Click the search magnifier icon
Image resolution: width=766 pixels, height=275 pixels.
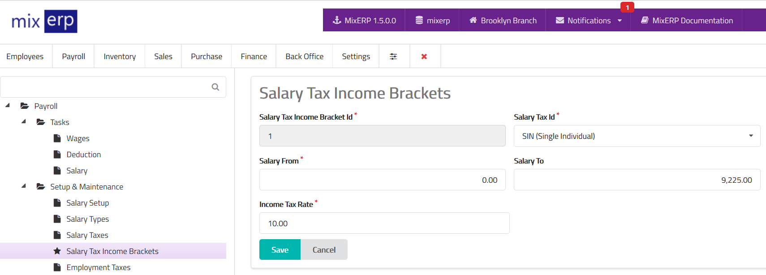(x=215, y=87)
